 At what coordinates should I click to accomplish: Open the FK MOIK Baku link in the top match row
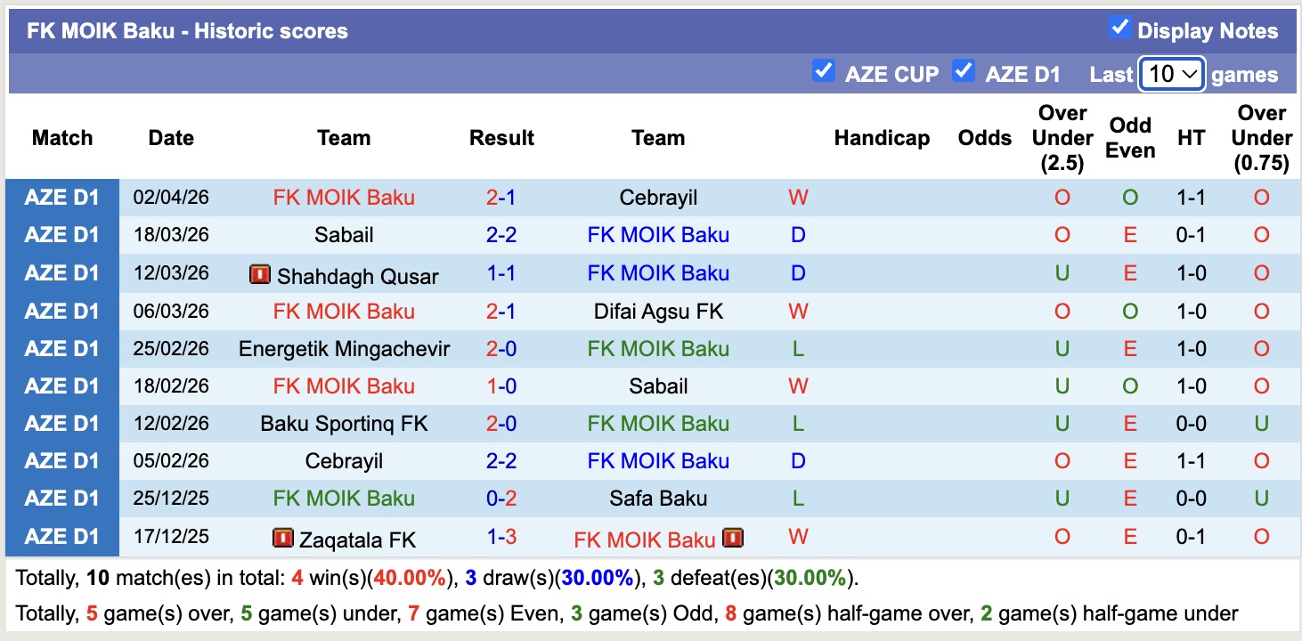pos(344,198)
